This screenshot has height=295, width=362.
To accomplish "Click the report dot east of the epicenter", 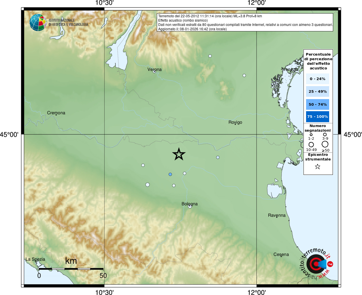I will (x=218, y=157).
